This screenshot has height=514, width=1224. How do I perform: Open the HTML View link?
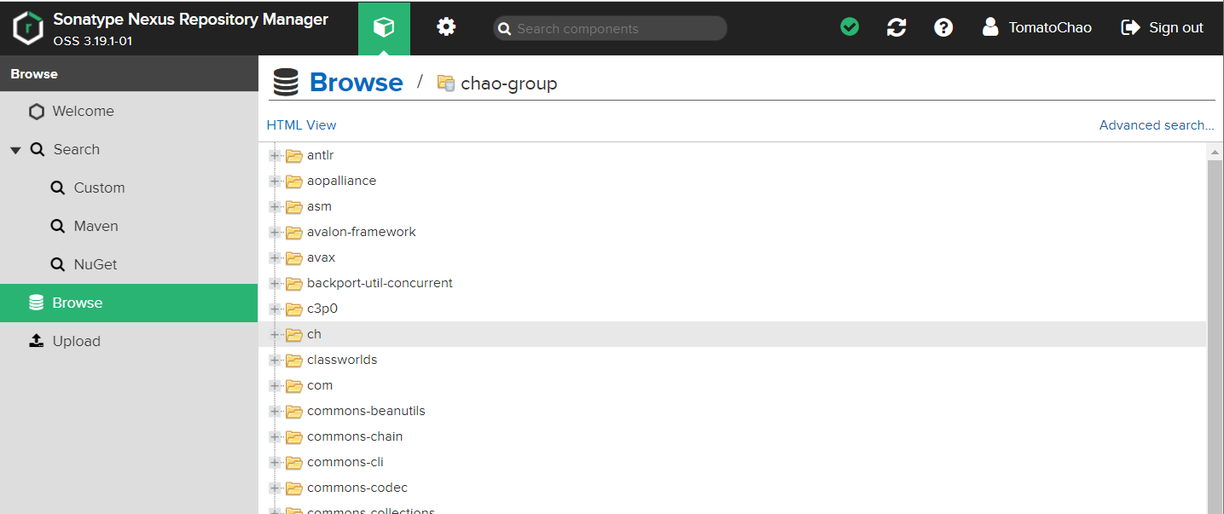coord(301,124)
